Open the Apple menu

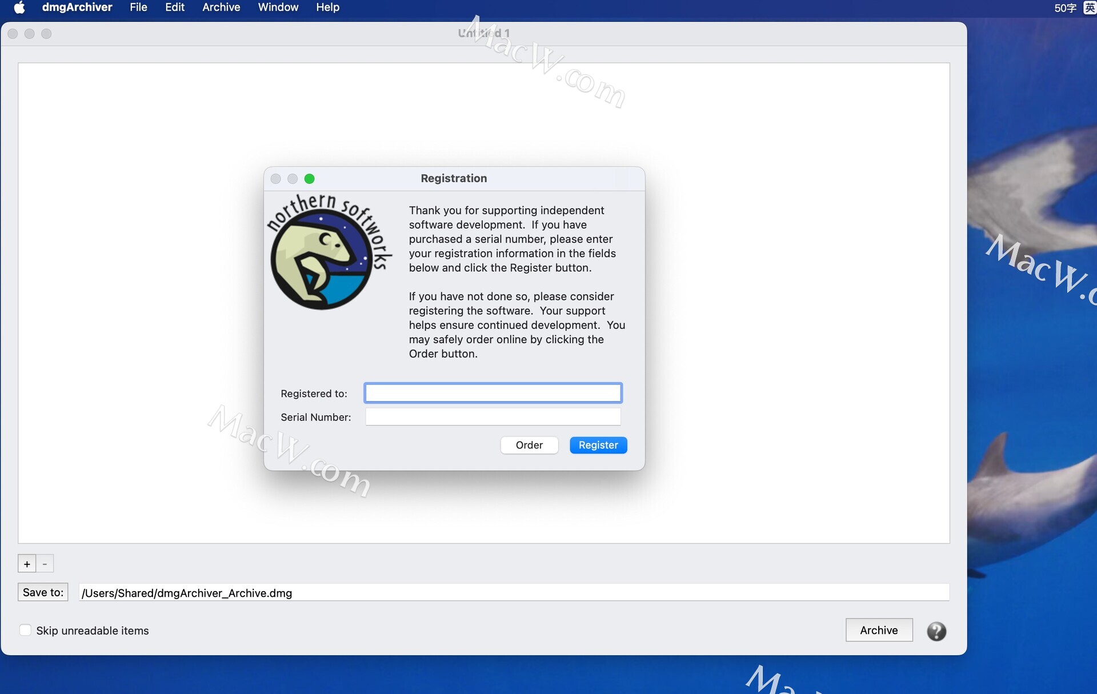19,7
